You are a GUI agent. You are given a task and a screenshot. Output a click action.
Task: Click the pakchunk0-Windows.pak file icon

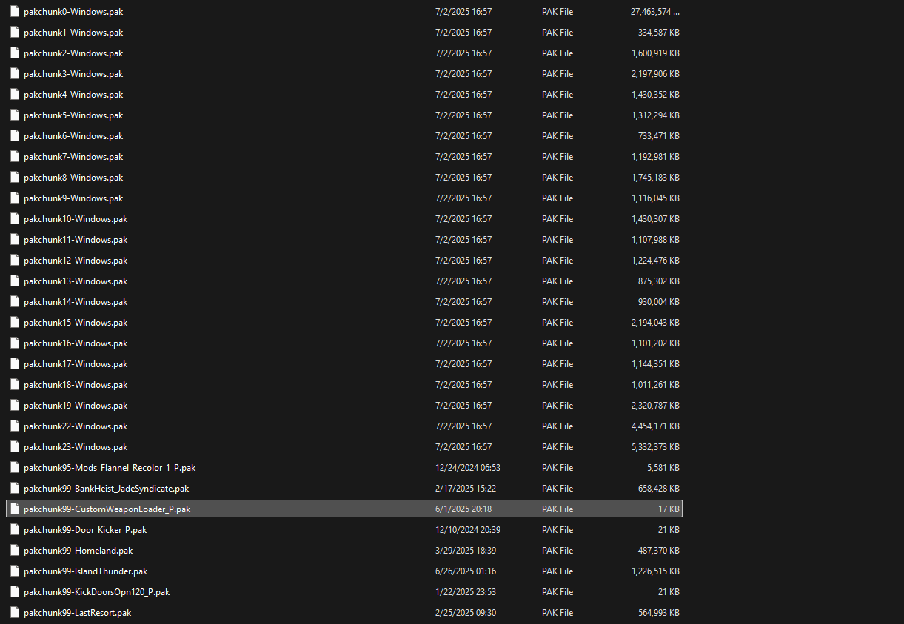tap(14, 12)
